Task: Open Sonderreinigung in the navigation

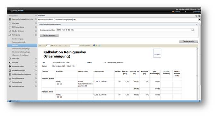Action: [18, 39]
